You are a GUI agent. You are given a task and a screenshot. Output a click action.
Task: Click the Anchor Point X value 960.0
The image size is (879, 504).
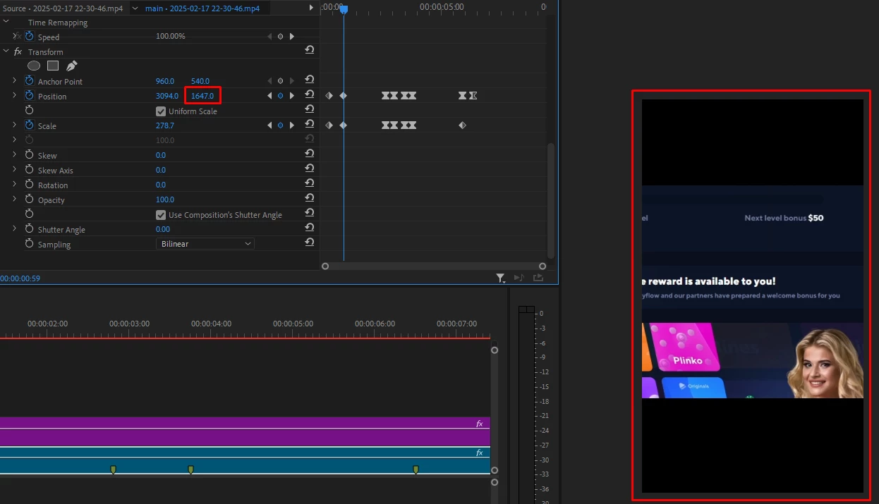pyautogui.click(x=165, y=81)
